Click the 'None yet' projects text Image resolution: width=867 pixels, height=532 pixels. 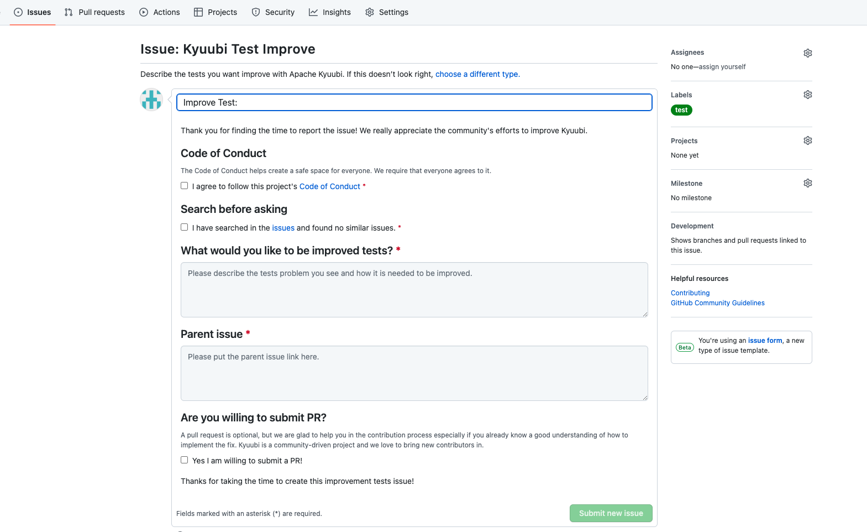685,155
